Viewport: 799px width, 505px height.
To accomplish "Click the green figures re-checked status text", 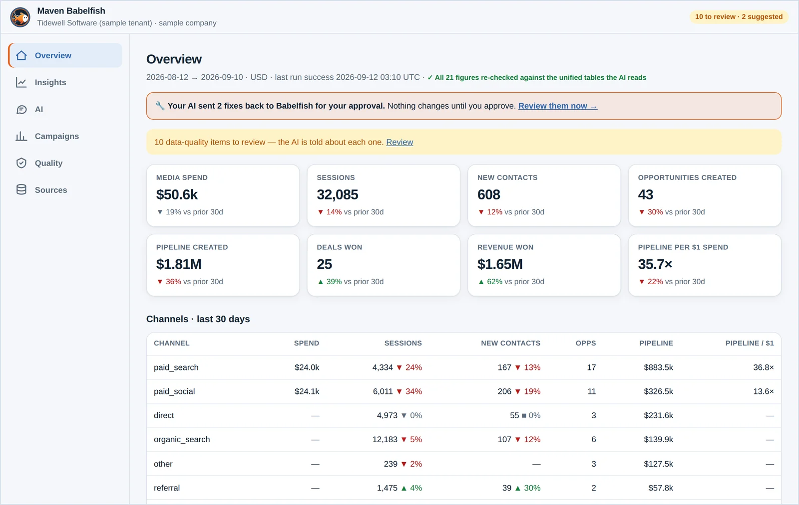I will click(x=537, y=77).
